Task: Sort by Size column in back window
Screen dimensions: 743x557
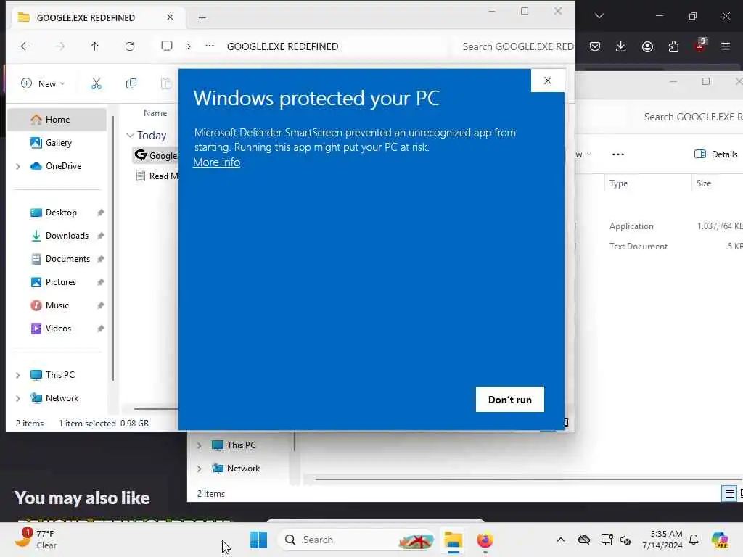Action: tap(704, 183)
